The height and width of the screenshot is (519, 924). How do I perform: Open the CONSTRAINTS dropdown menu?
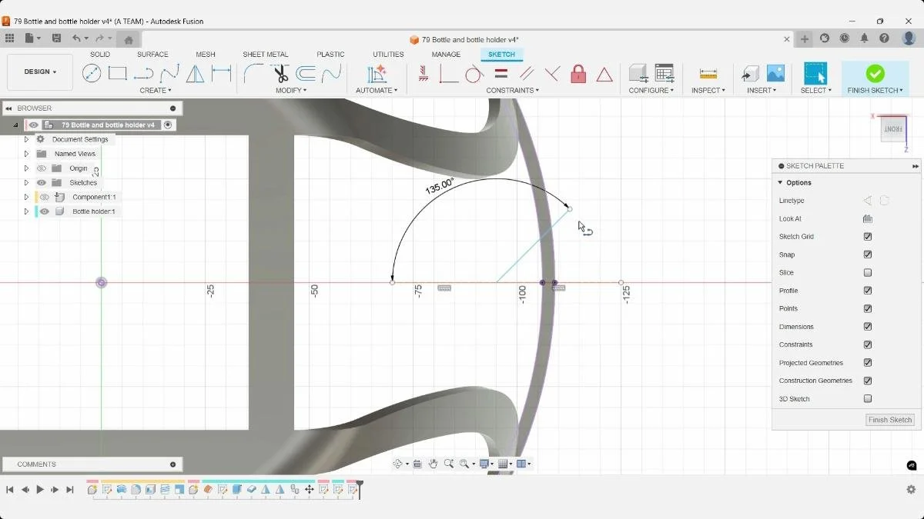(513, 91)
